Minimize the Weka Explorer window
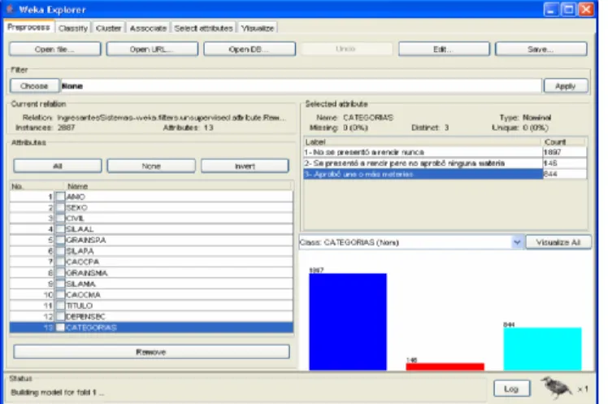The image size is (608, 404). point(551,9)
